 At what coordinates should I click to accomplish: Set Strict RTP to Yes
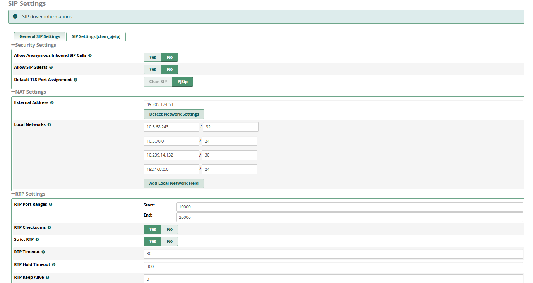pyautogui.click(x=153, y=241)
